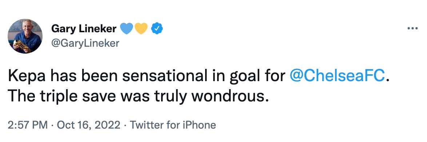This screenshot has height=142, width=427.
Task: Open the Gary Lineker display name
Action: [84, 29]
